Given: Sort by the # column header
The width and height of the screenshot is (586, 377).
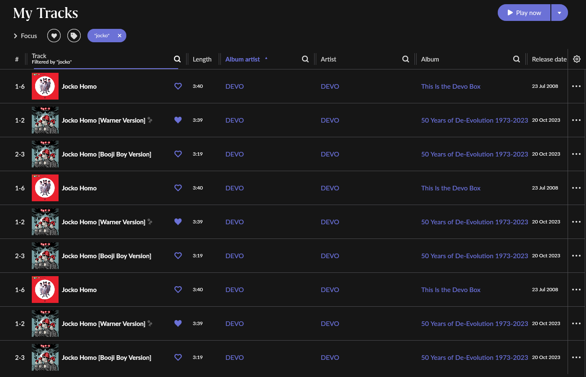Looking at the screenshot, I should coord(17,59).
